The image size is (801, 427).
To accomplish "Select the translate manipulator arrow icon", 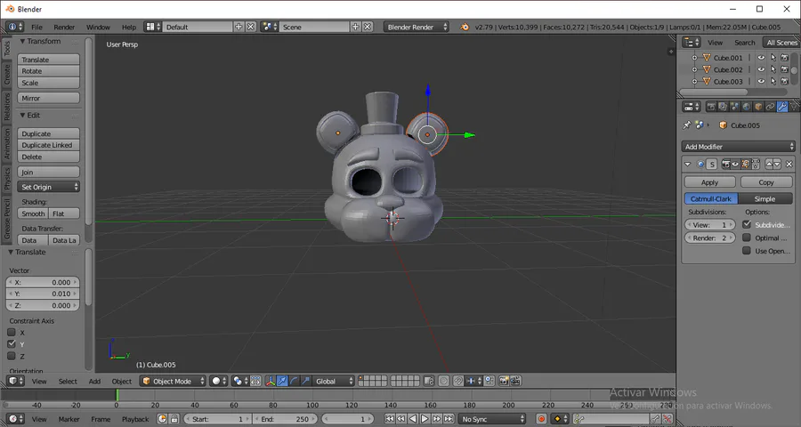I will (282, 381).
